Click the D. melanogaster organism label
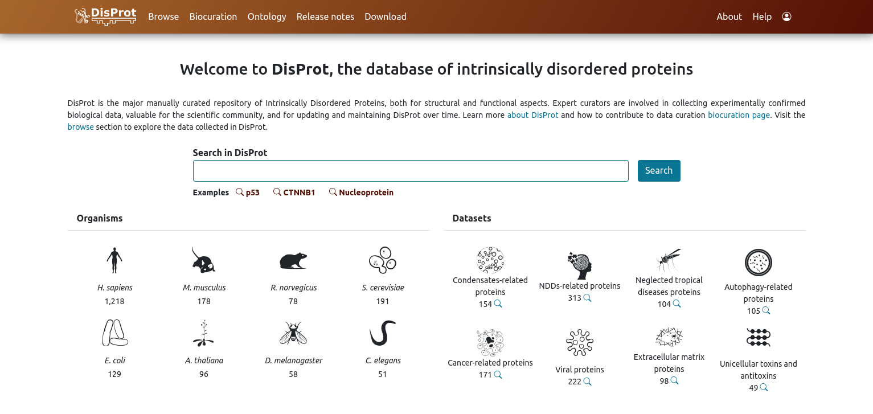Screen dimensions: 873x414 pyautogui.click(x=293, y=360)
